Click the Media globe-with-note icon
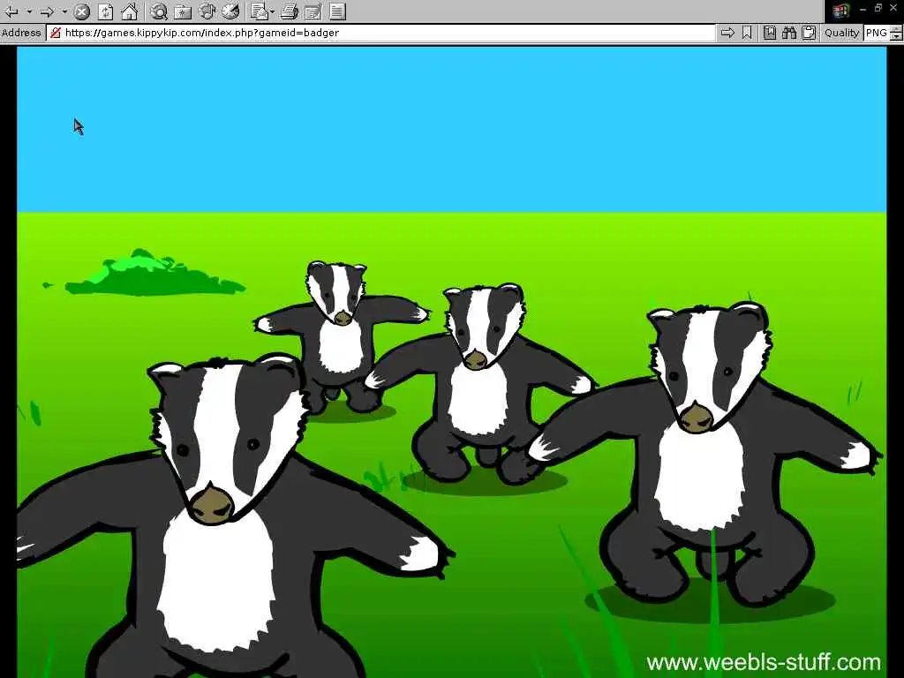The height and width of the screenshot is (678, 904). coord(207,11)
